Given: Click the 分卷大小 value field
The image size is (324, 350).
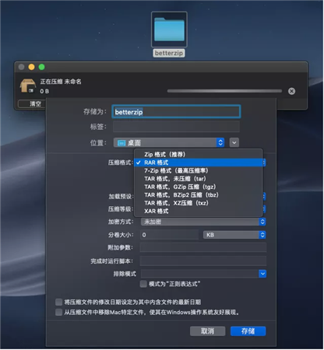Looking at the screenshot, I should coord(169,235).
